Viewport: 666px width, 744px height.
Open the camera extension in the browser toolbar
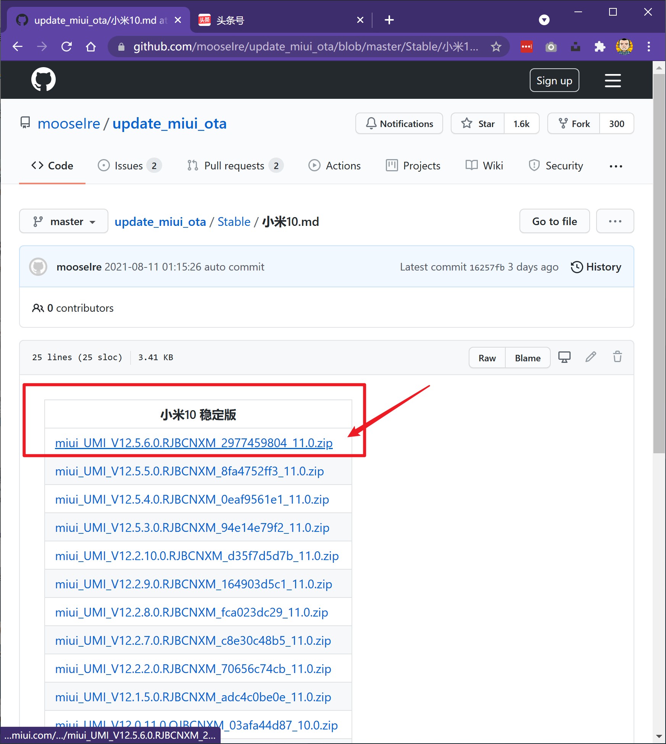click(551, 47)
